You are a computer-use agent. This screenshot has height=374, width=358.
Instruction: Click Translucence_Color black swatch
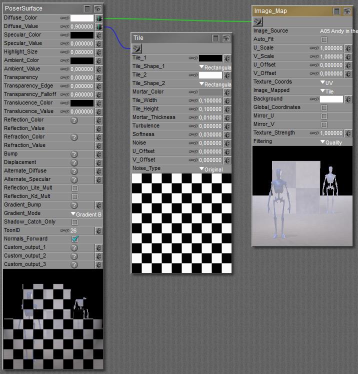click(x=82, y=103)
